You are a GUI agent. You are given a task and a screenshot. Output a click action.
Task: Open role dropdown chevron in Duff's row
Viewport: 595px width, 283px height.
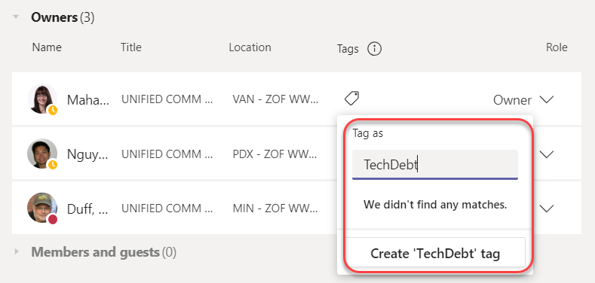pyautogui.click(x=547, y=208)
